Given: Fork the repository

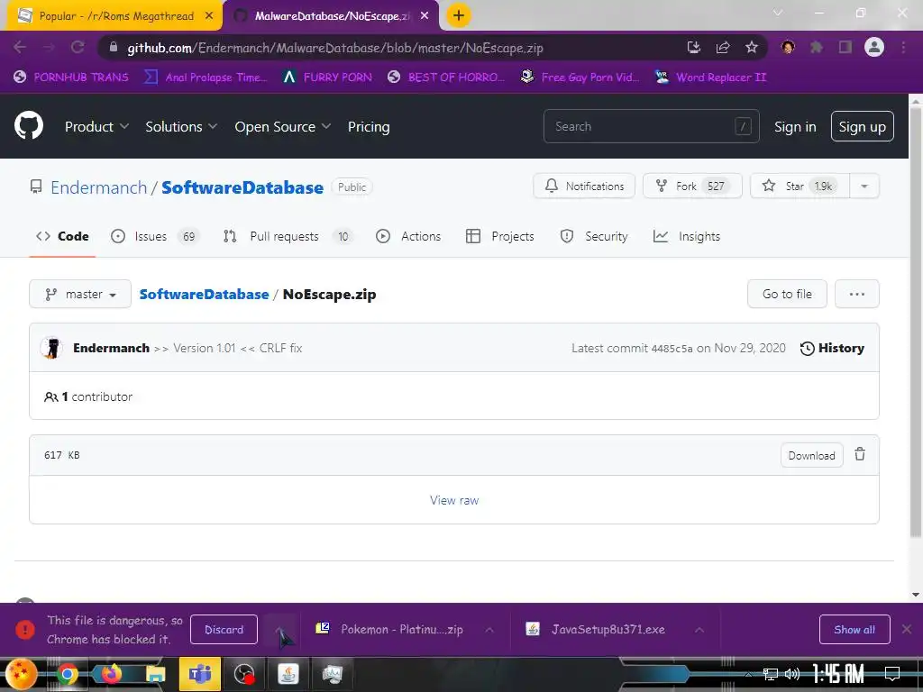Looking at the screenshot, I should click(x=692, y=186).
